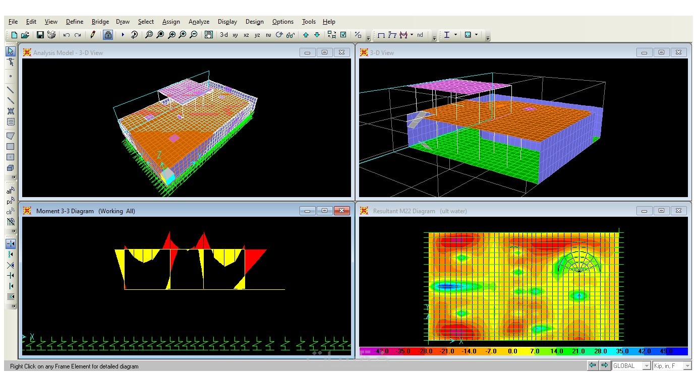This screenshot has height=375, width=697.
Task: Click the Rubber Band Zoom magnifier
Action: (149, 35)
